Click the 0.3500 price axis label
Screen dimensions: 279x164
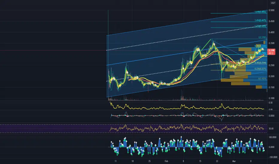[272, 43]
